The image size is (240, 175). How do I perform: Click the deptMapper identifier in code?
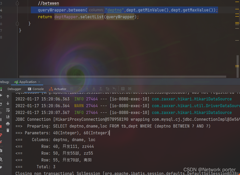(66, 17)
